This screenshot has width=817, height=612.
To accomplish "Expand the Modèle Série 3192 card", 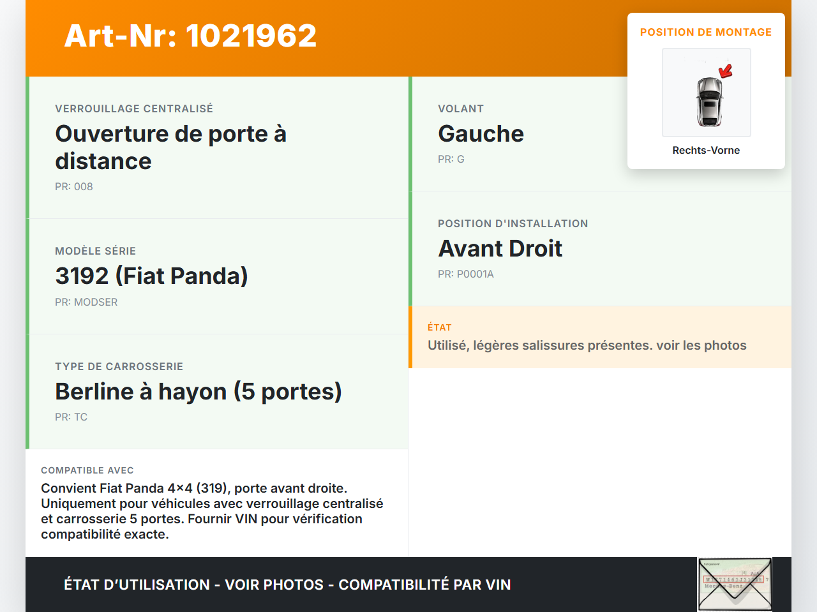I will [217, 276].
